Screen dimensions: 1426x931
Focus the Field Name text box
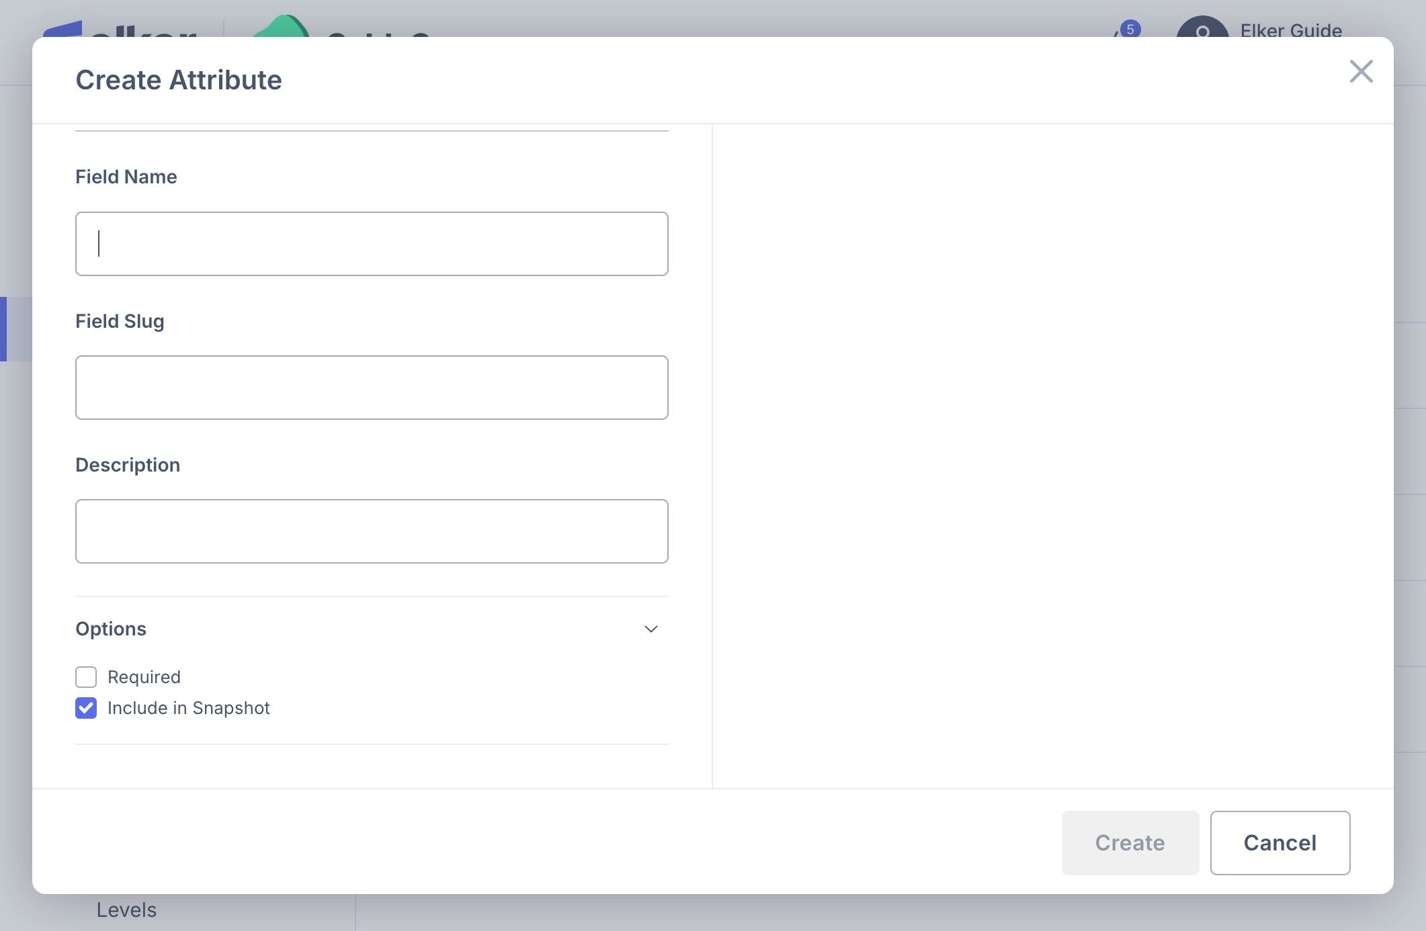(x=372, y=244)
